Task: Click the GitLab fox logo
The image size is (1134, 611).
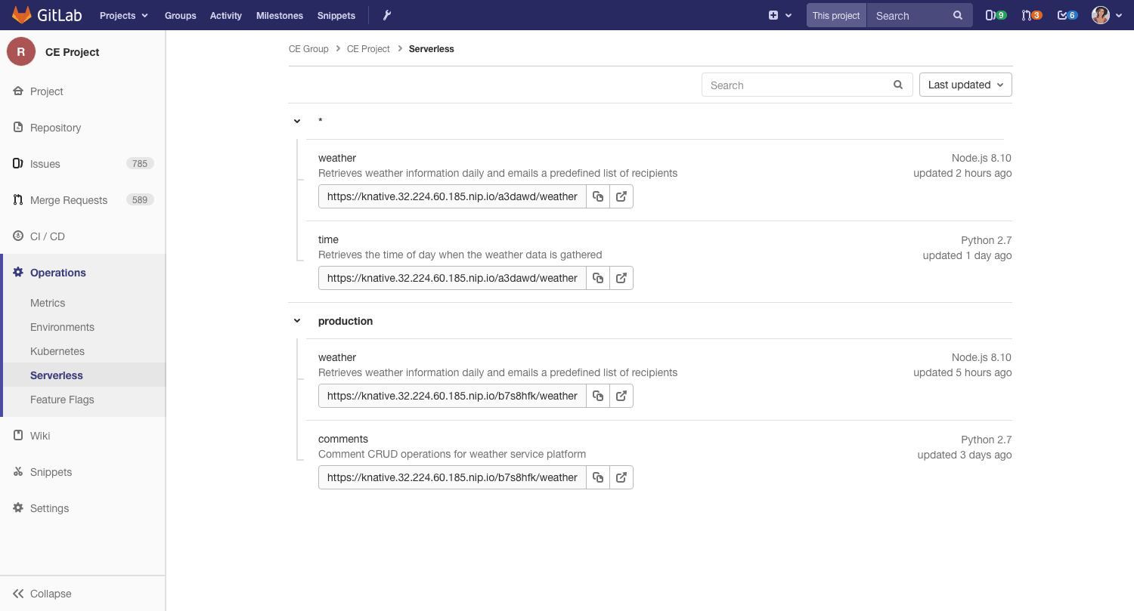Action: coord(22,14)
